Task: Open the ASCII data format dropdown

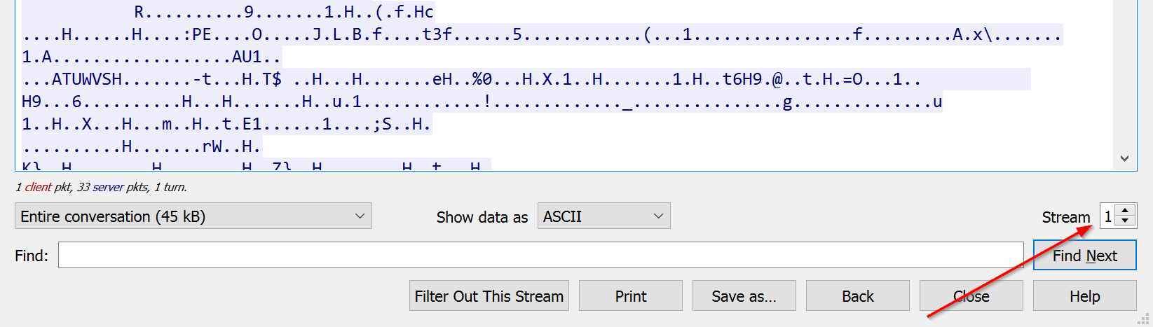Action: [603, 216]
